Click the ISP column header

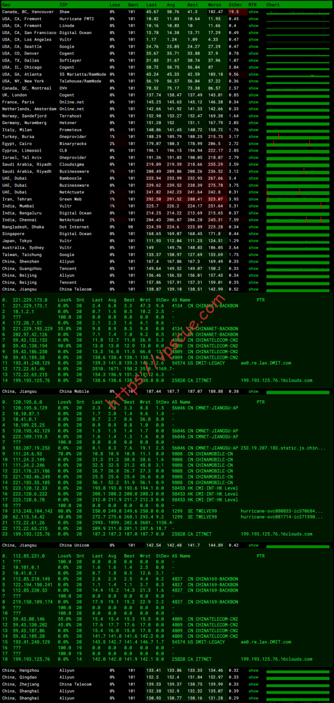point(63,4)
